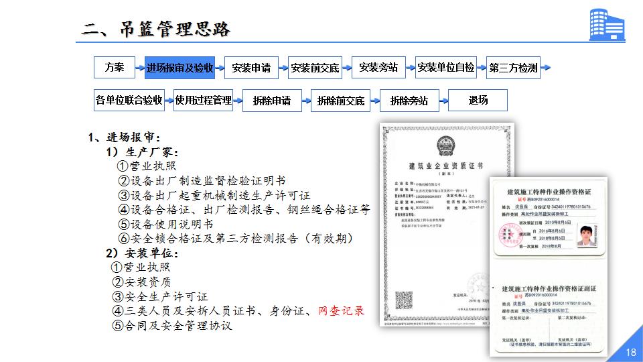Click the 退场 step box
Viewport: 643px width, 362px height.
pos(478,101)
